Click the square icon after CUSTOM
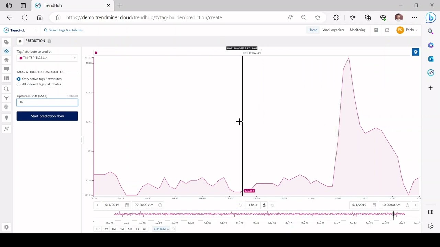 (173, 229)
